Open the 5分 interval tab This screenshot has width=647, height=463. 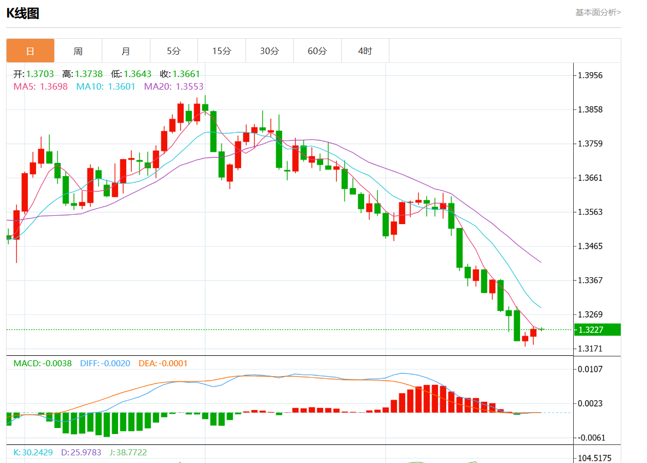tap(174, 51)
